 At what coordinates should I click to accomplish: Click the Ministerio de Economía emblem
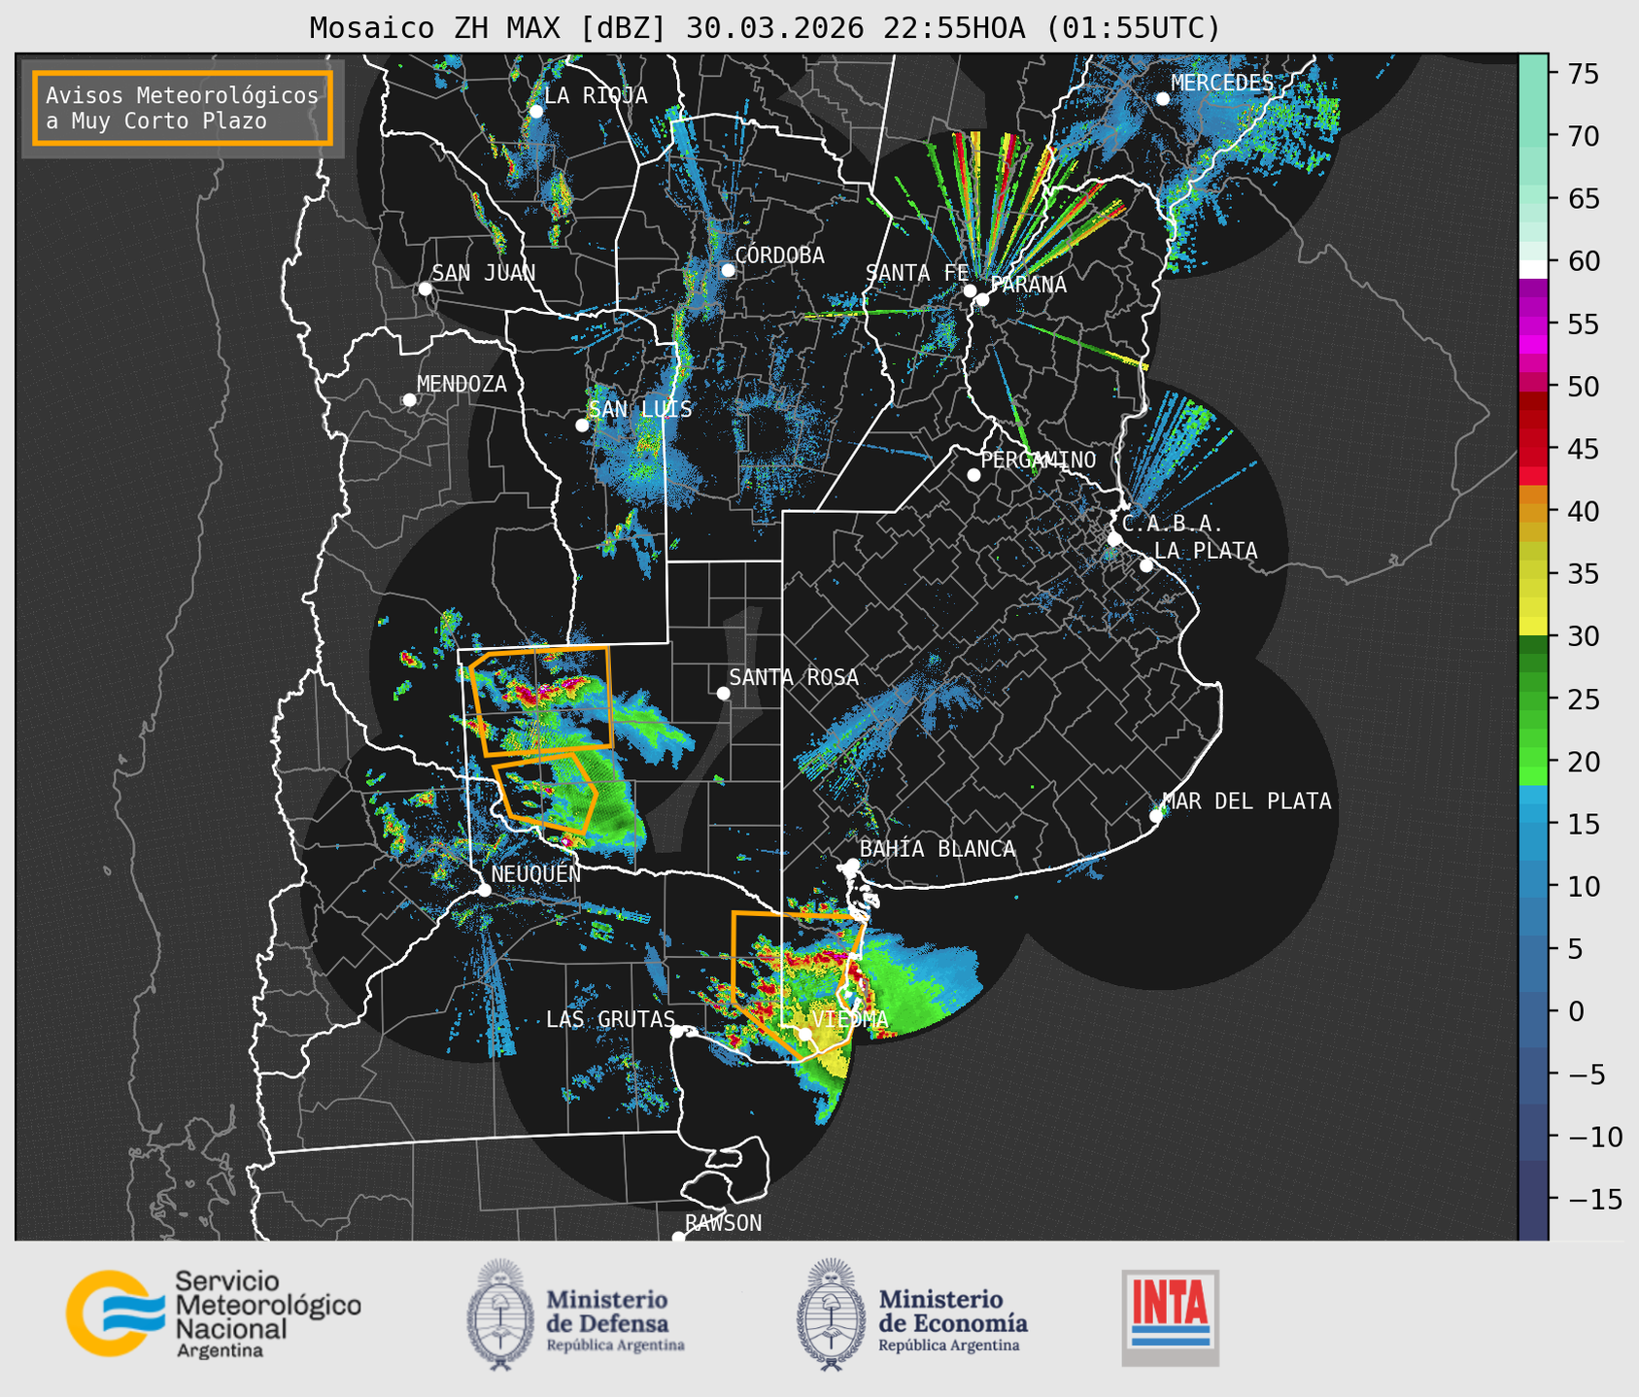pyautogui.click(x=831, y=1314)
